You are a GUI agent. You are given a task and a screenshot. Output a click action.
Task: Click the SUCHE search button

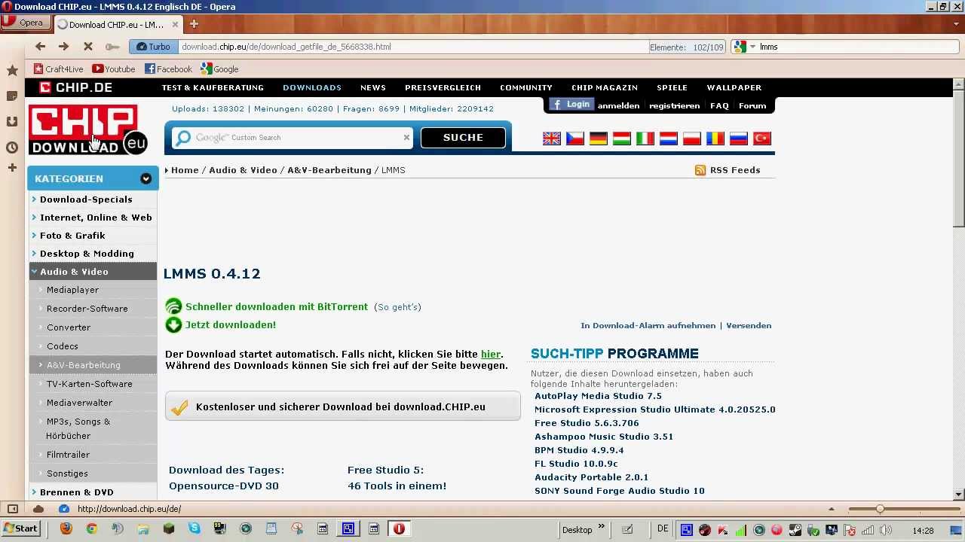click(x=463, y=138)
